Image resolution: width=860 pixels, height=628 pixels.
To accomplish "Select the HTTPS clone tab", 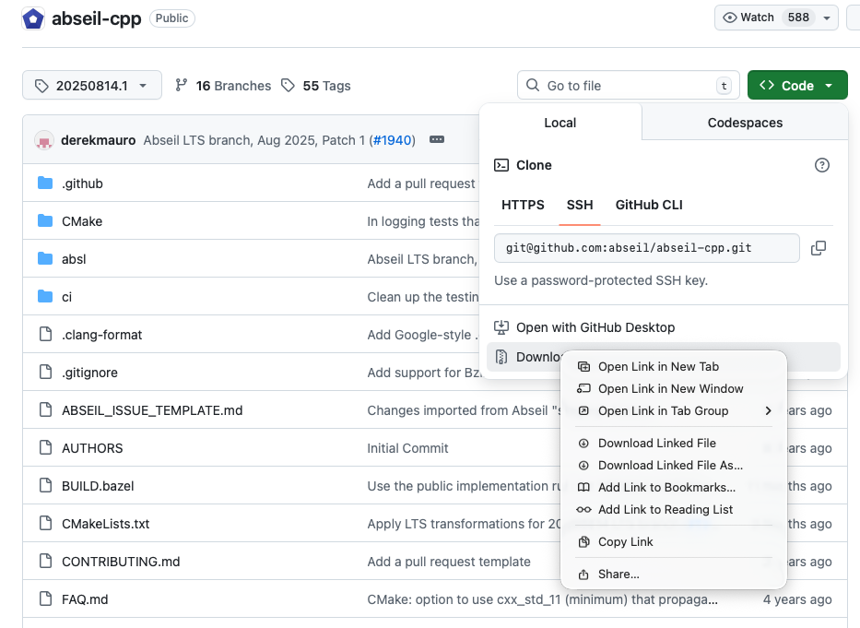I will coord(523,205).
